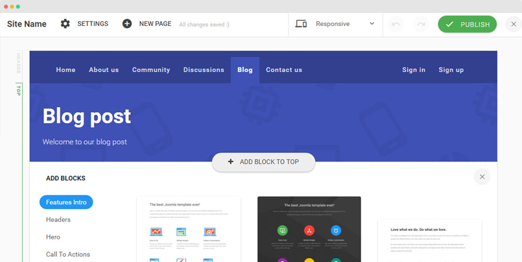Select the Headers block category
Viewport: 522px width, 262px height.
pyautogui.click(x=58, y=220)
